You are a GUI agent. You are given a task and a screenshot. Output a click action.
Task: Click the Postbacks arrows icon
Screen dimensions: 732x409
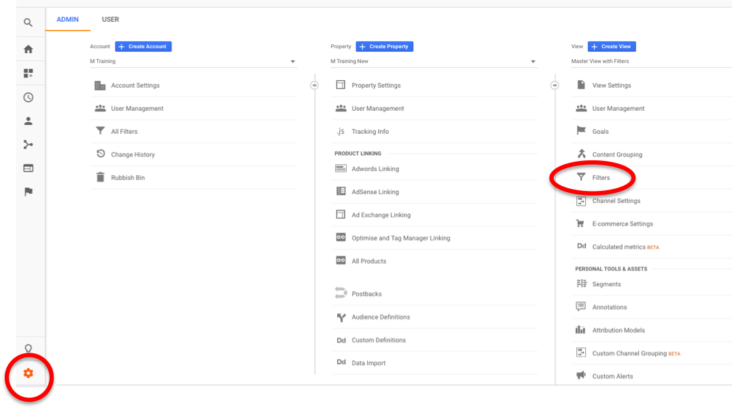[341, 293]
